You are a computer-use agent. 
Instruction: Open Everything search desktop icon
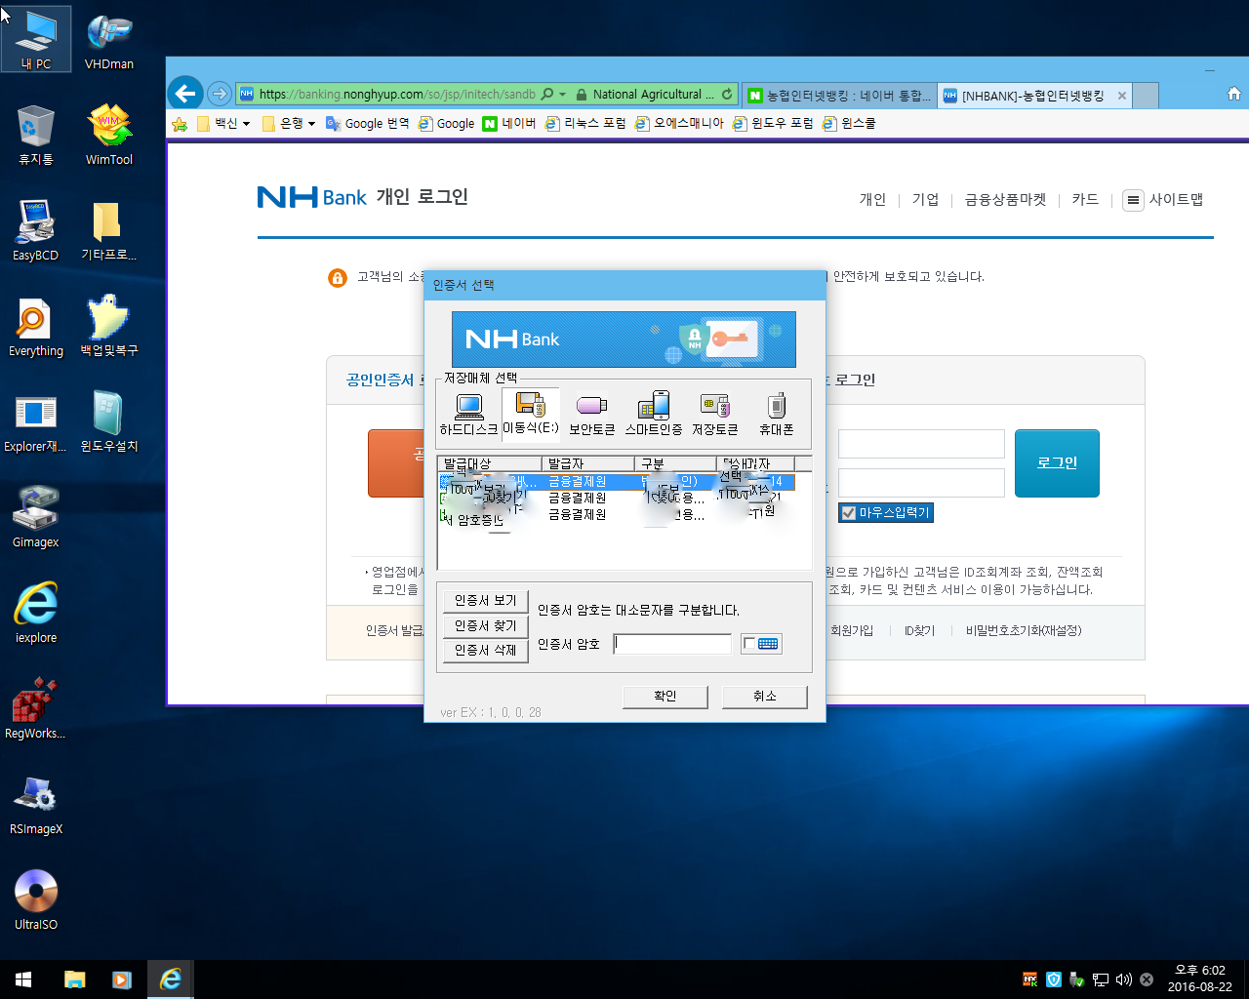pyautogui.click(x=36, y=328)
